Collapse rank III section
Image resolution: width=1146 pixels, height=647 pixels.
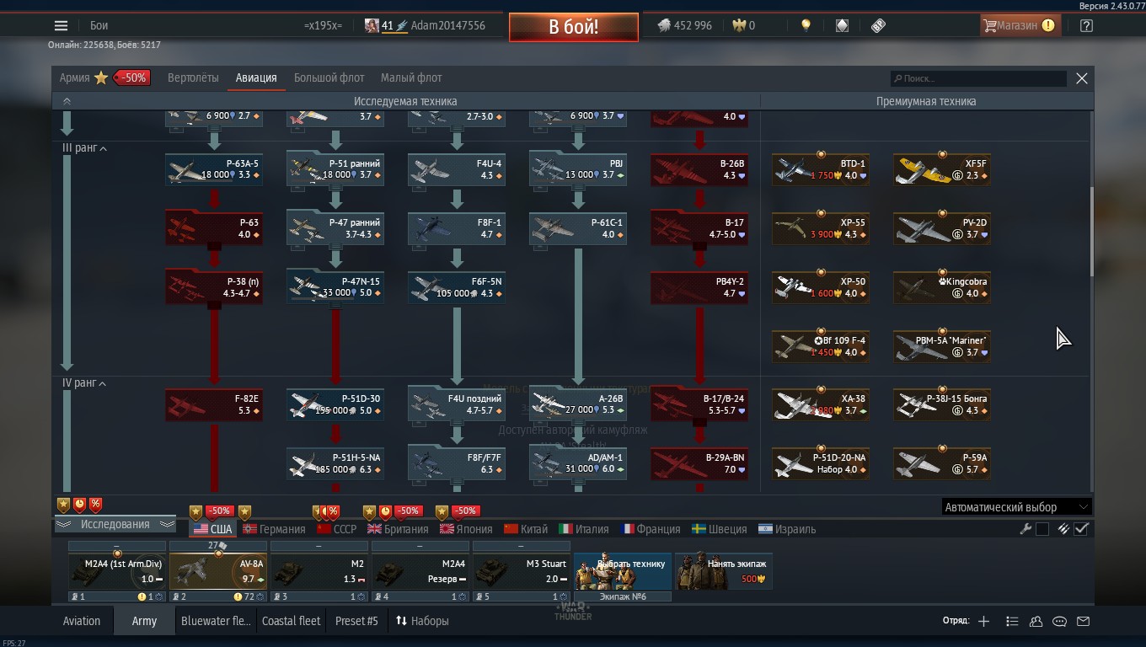coord(103,148)
